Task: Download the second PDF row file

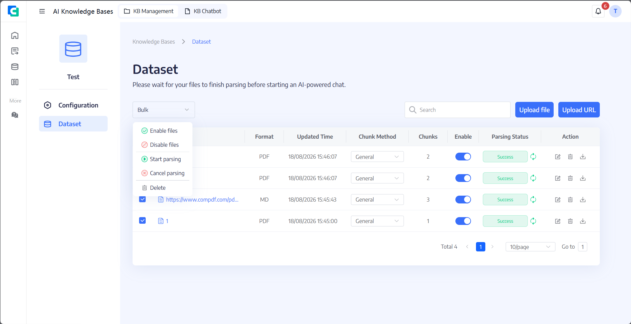Action: point(583,178)
